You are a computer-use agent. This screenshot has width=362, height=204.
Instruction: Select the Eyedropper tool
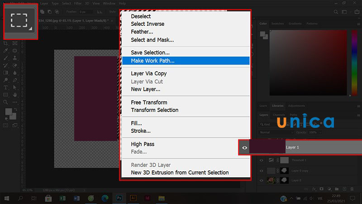pyautogui.click(x=6, y=51)
